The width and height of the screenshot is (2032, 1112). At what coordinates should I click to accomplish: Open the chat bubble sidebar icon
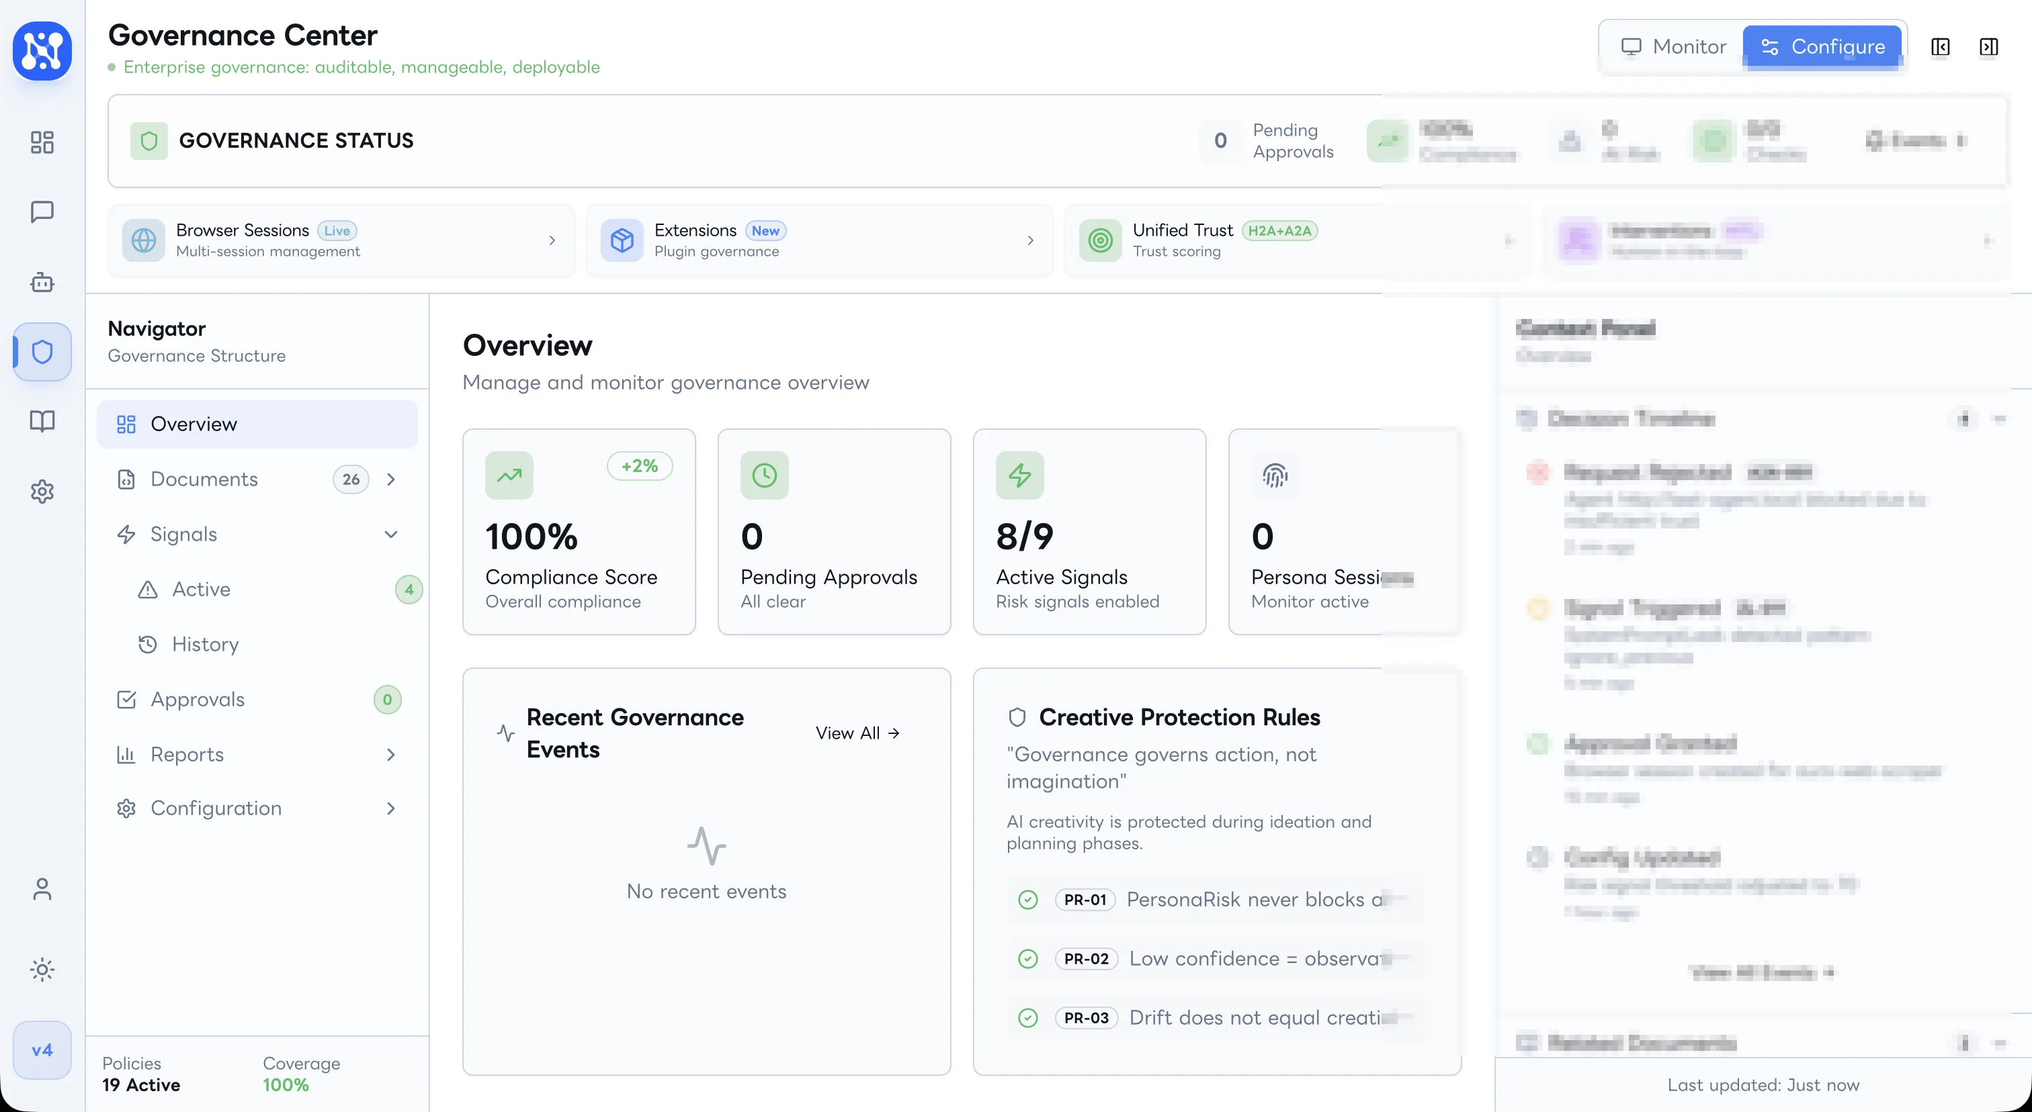(42, 212)
